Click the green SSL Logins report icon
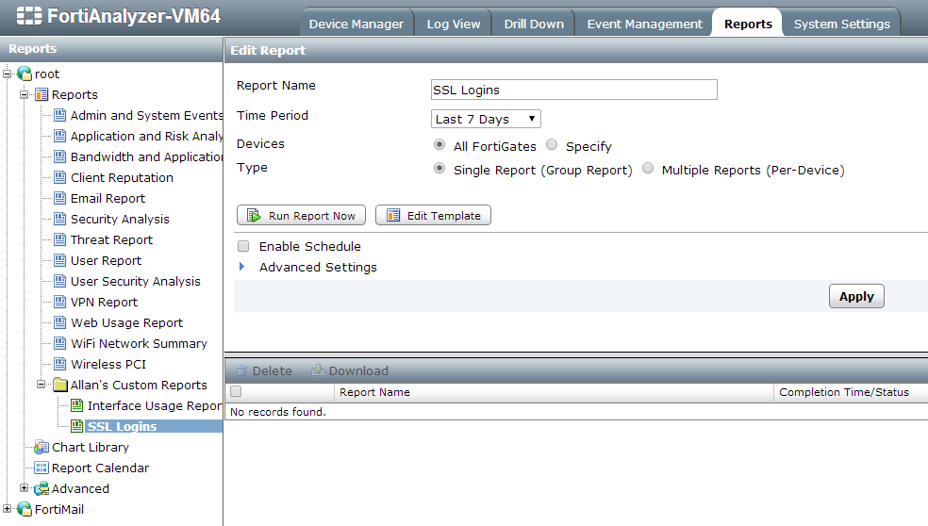 click(77, 426)
